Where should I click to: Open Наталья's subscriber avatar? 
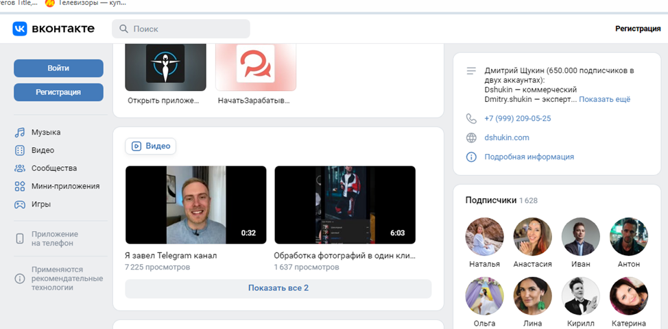click(x=484, y=237)
